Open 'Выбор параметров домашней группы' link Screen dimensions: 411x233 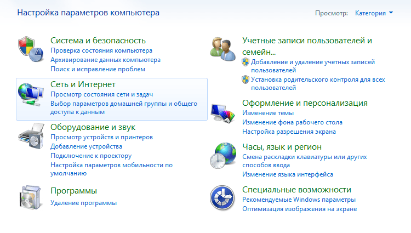124,107
